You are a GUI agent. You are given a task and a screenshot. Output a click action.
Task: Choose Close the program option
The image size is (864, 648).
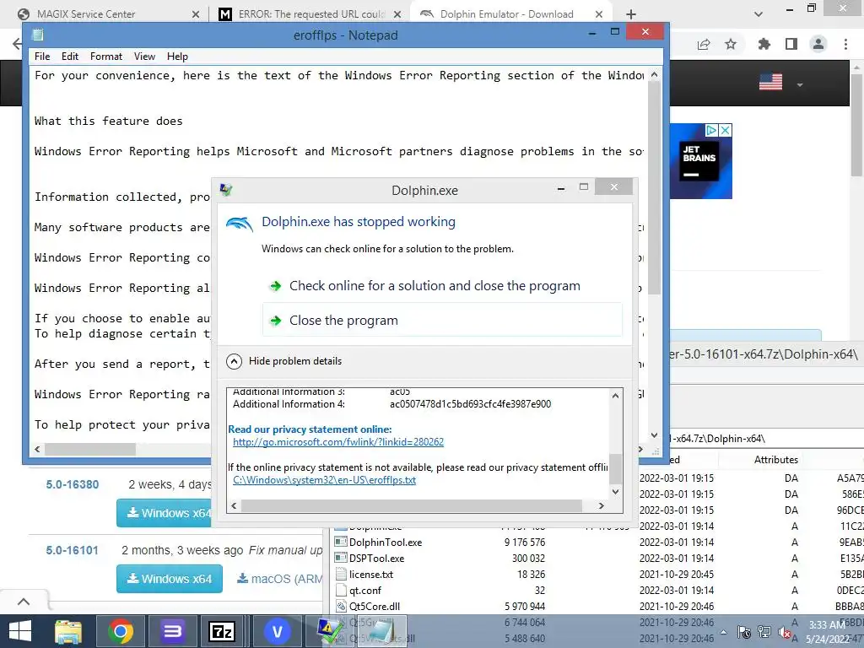tap(442, 320)
